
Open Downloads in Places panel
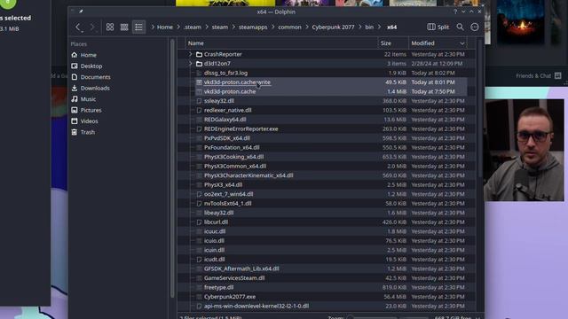95,89
